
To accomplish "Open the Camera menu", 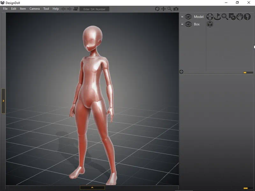I will click(34, 9).
